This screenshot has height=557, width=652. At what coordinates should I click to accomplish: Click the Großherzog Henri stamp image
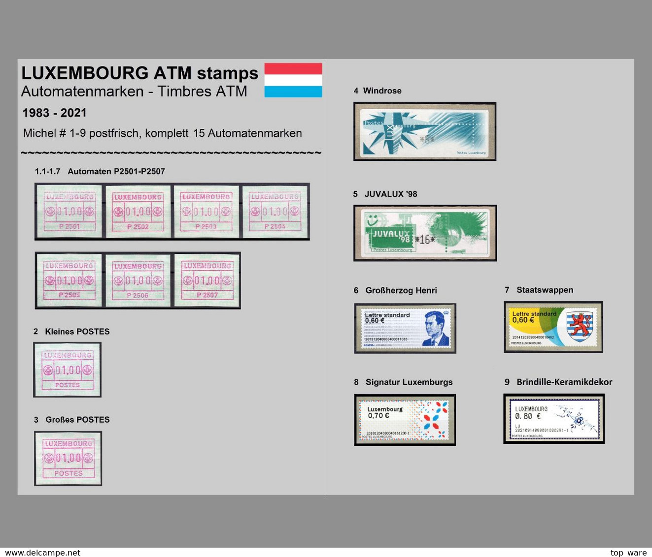(x=405, y=328)
